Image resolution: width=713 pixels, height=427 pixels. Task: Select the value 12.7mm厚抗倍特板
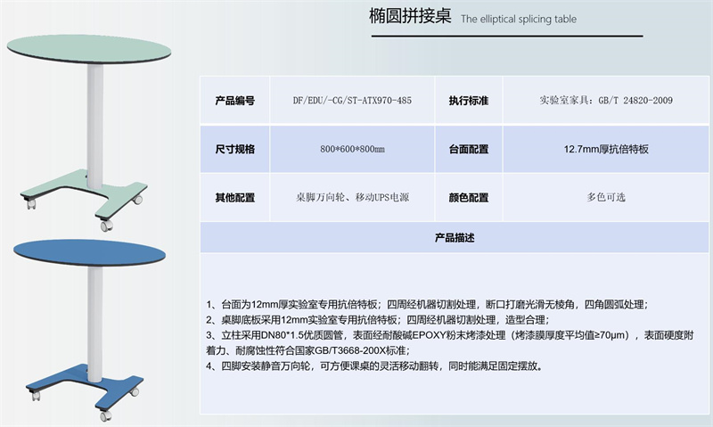pyautogui.click(x=606, y=149)
